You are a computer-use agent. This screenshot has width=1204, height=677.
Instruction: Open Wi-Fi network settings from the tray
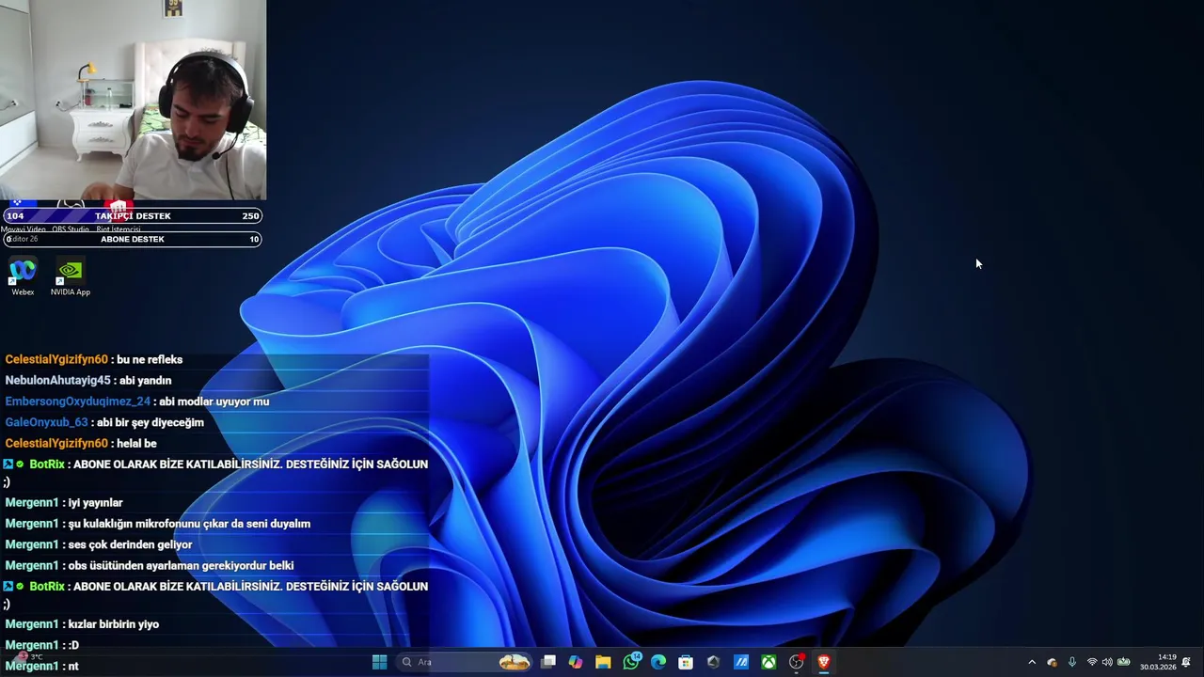click(1092, 662)
